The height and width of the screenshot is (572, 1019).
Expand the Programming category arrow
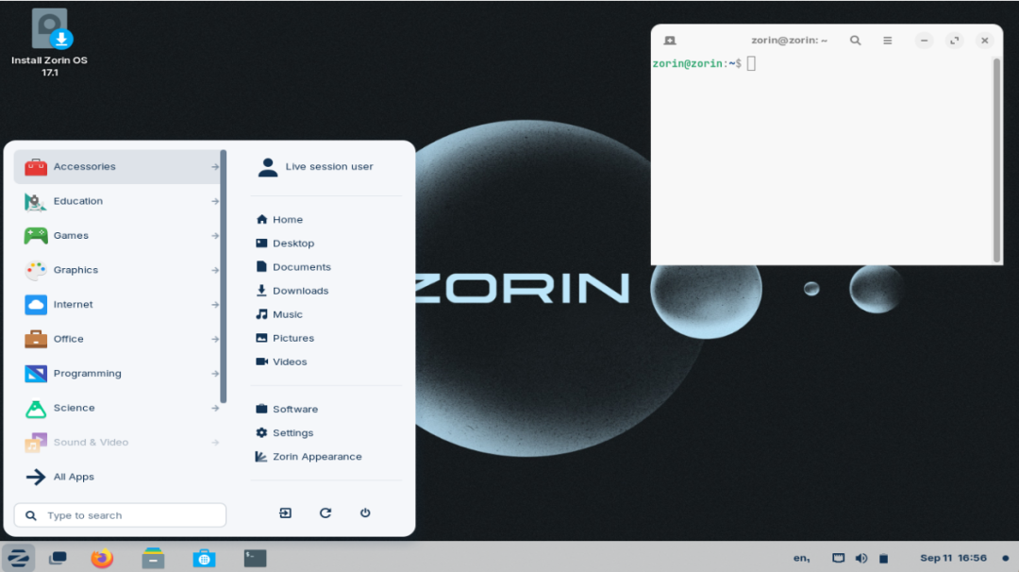[215, 374]
